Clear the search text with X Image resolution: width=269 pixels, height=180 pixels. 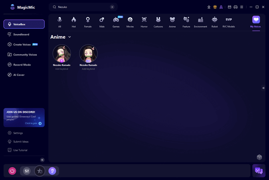112,7
